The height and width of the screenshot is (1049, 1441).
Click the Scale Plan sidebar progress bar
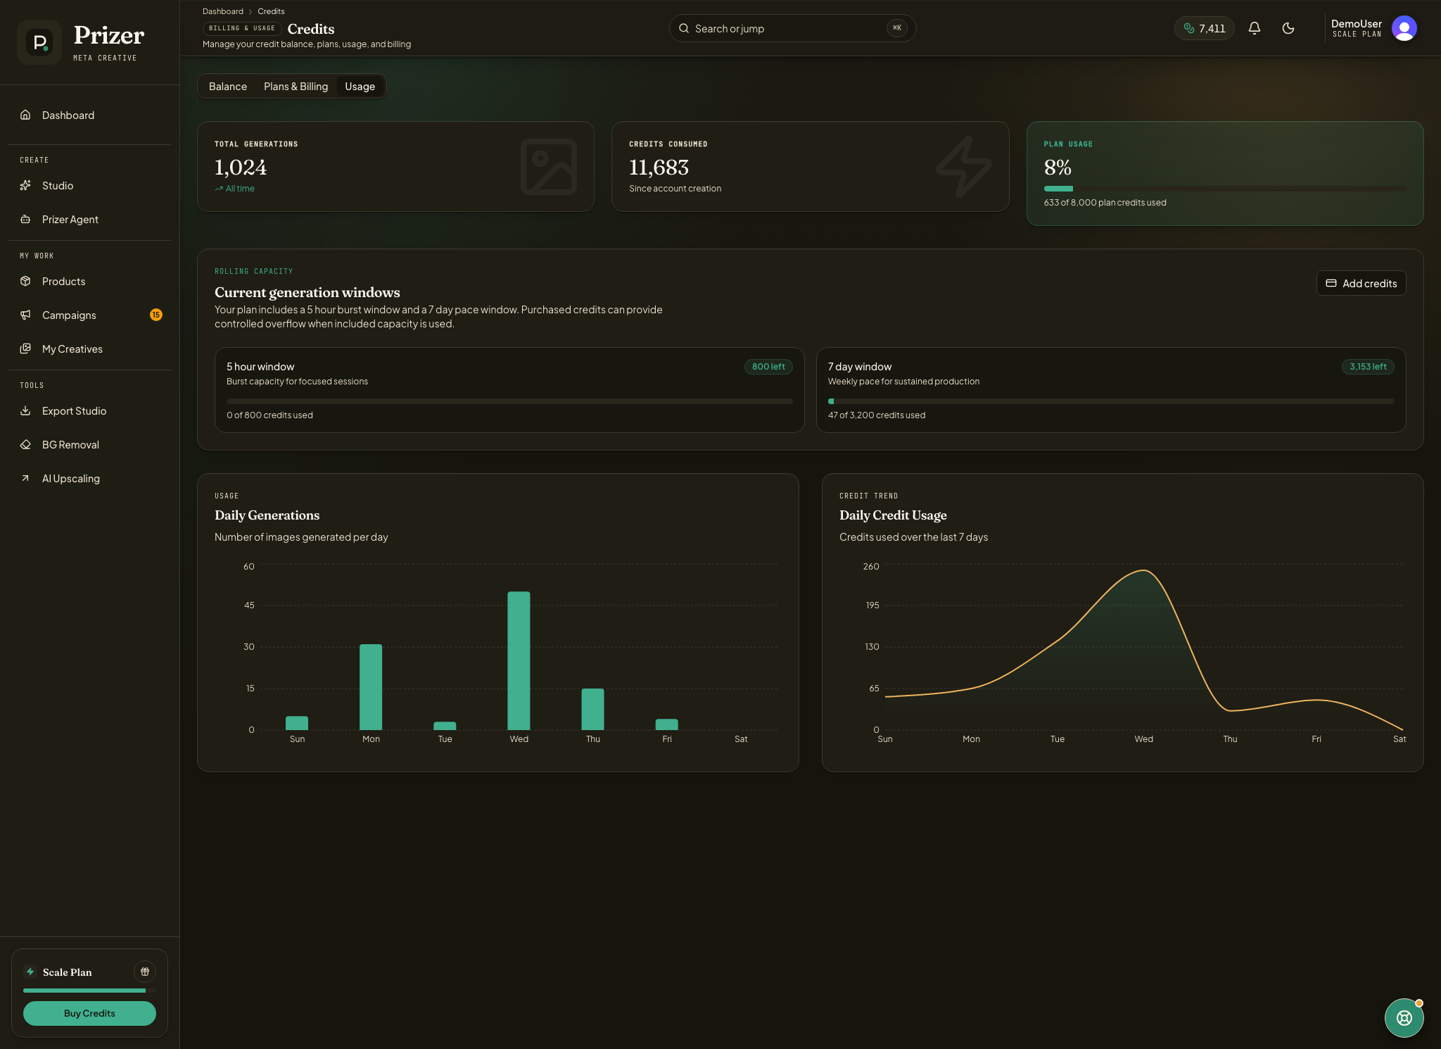(x=89, y=991)
